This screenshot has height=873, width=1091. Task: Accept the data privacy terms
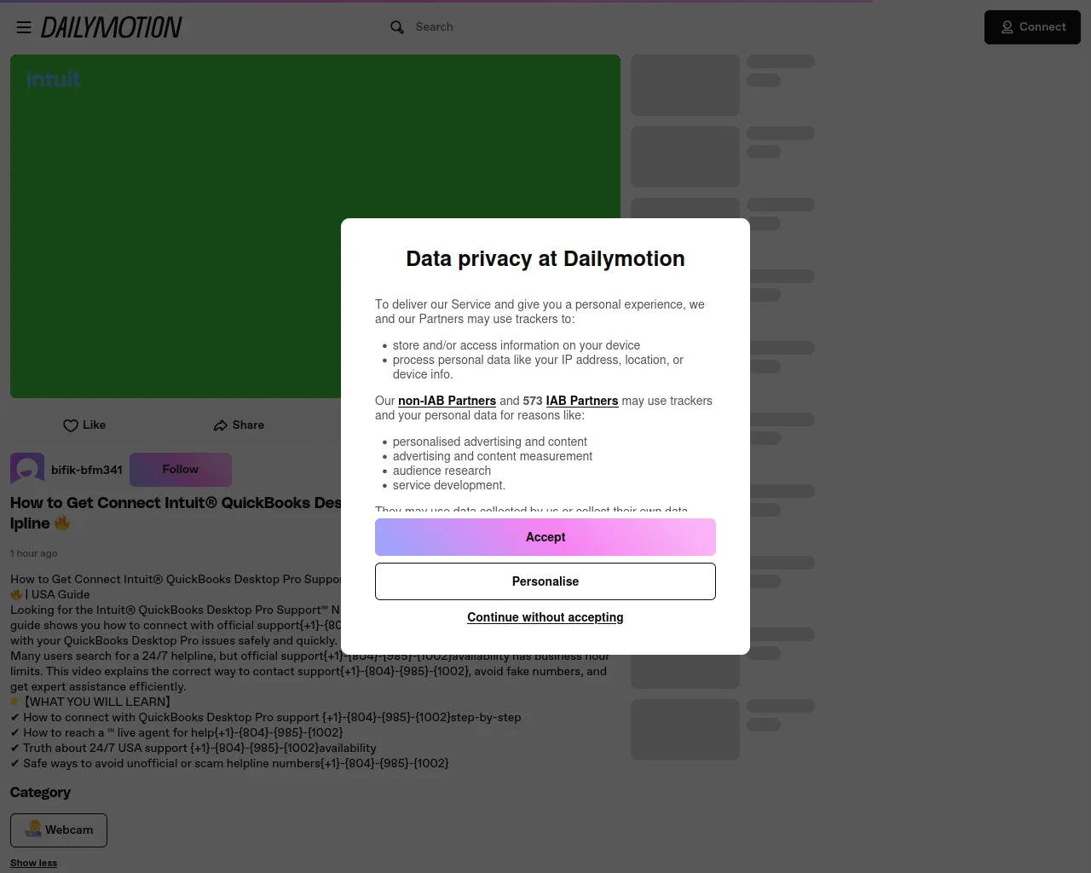click(x=545, y=537)
